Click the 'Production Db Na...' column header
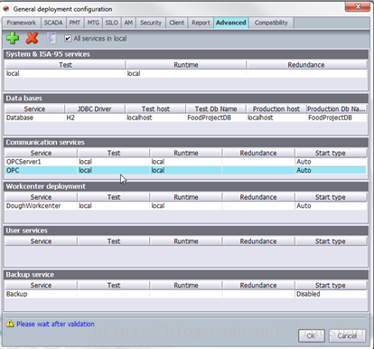This screenshot has height=349, width=374. point(336,108)
